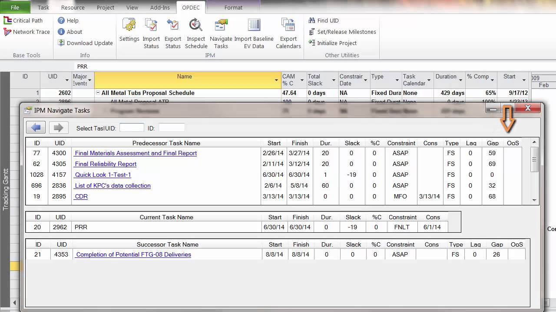
Task: Show the About information
Action: (70, 32)
